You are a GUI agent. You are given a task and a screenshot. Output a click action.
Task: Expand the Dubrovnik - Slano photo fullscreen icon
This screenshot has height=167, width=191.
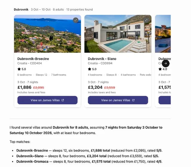(146, 20)
